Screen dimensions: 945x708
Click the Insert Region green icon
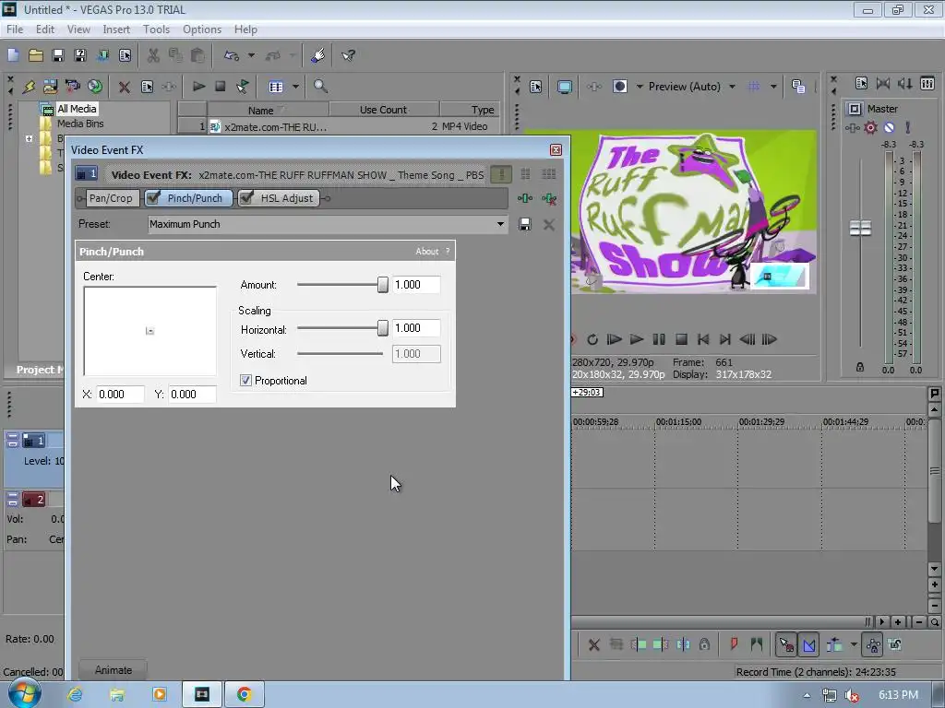click(757, 644)
